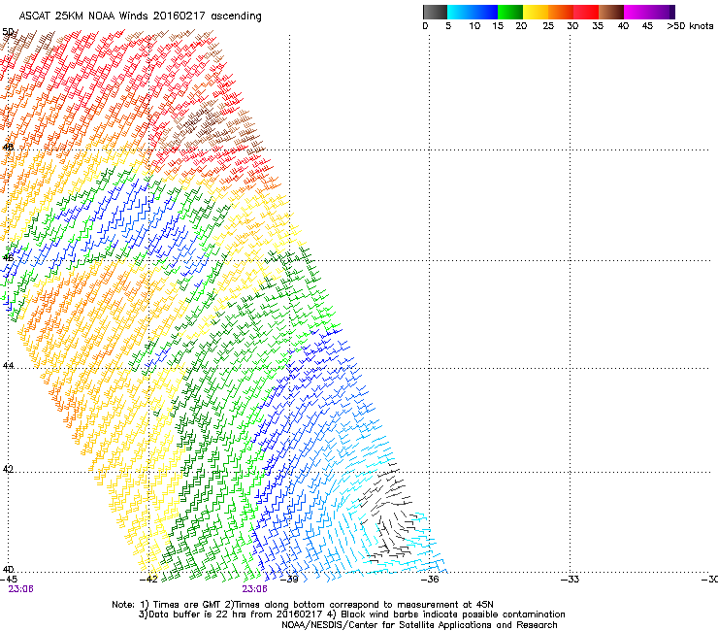Click the ">50 knots" legend label

click(690, 26)
